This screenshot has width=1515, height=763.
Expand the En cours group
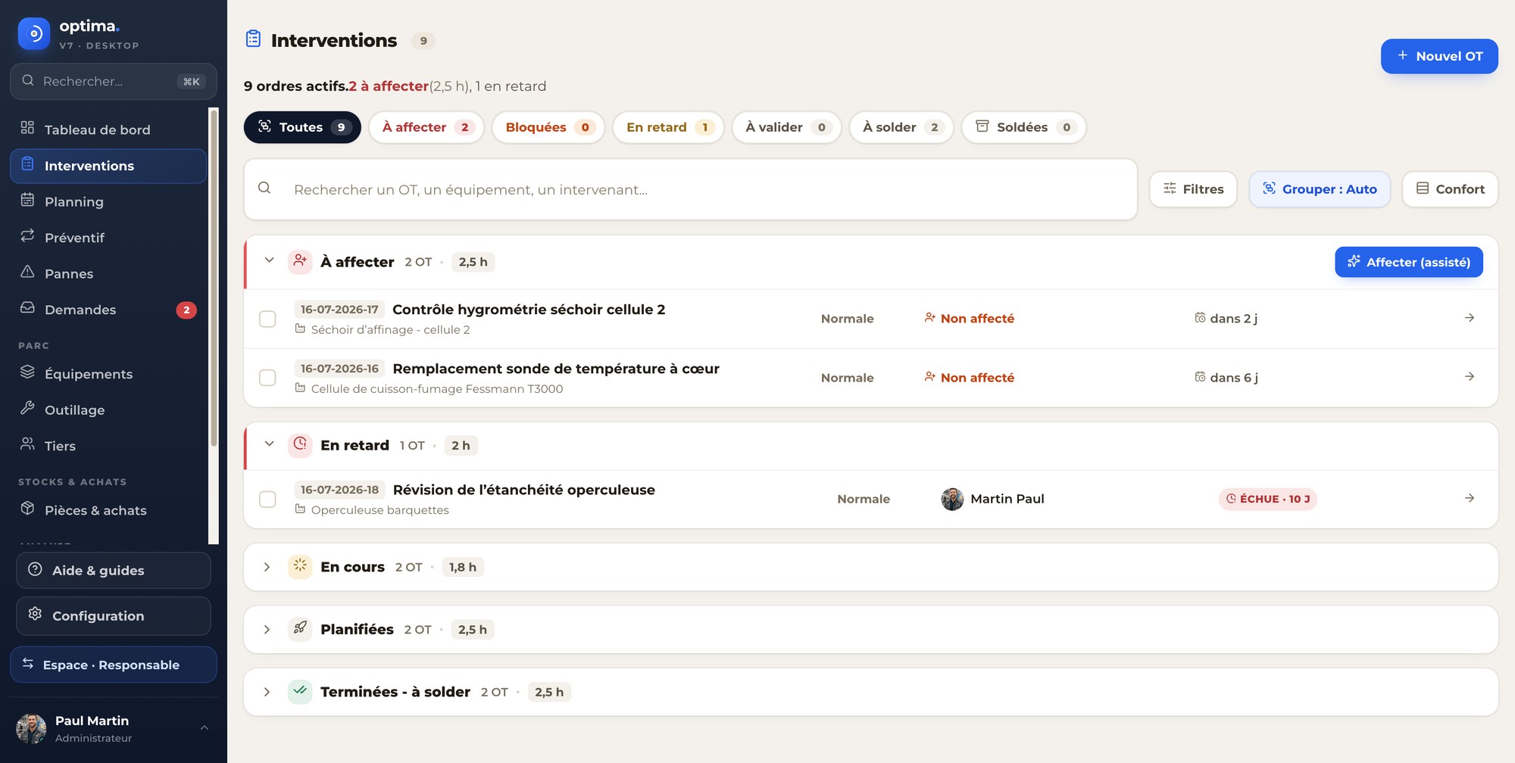pyautogui.click(x=267, y=567)
